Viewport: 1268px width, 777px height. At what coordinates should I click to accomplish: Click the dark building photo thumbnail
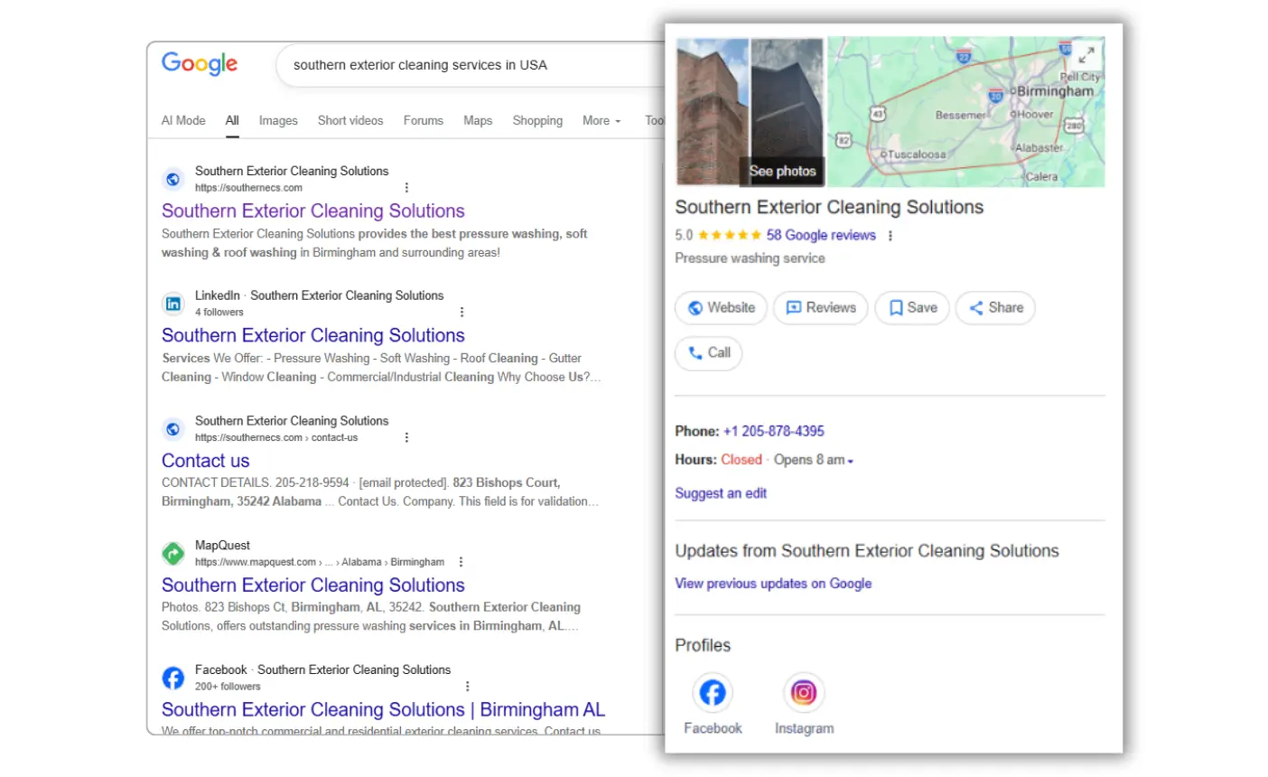pos(788,112)
